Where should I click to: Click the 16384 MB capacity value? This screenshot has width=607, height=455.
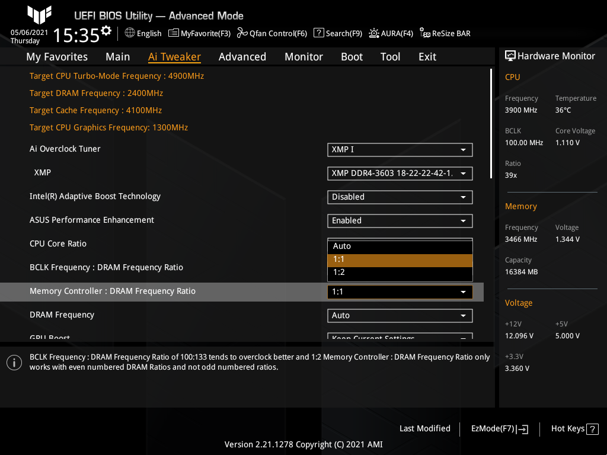coord(521,272)
